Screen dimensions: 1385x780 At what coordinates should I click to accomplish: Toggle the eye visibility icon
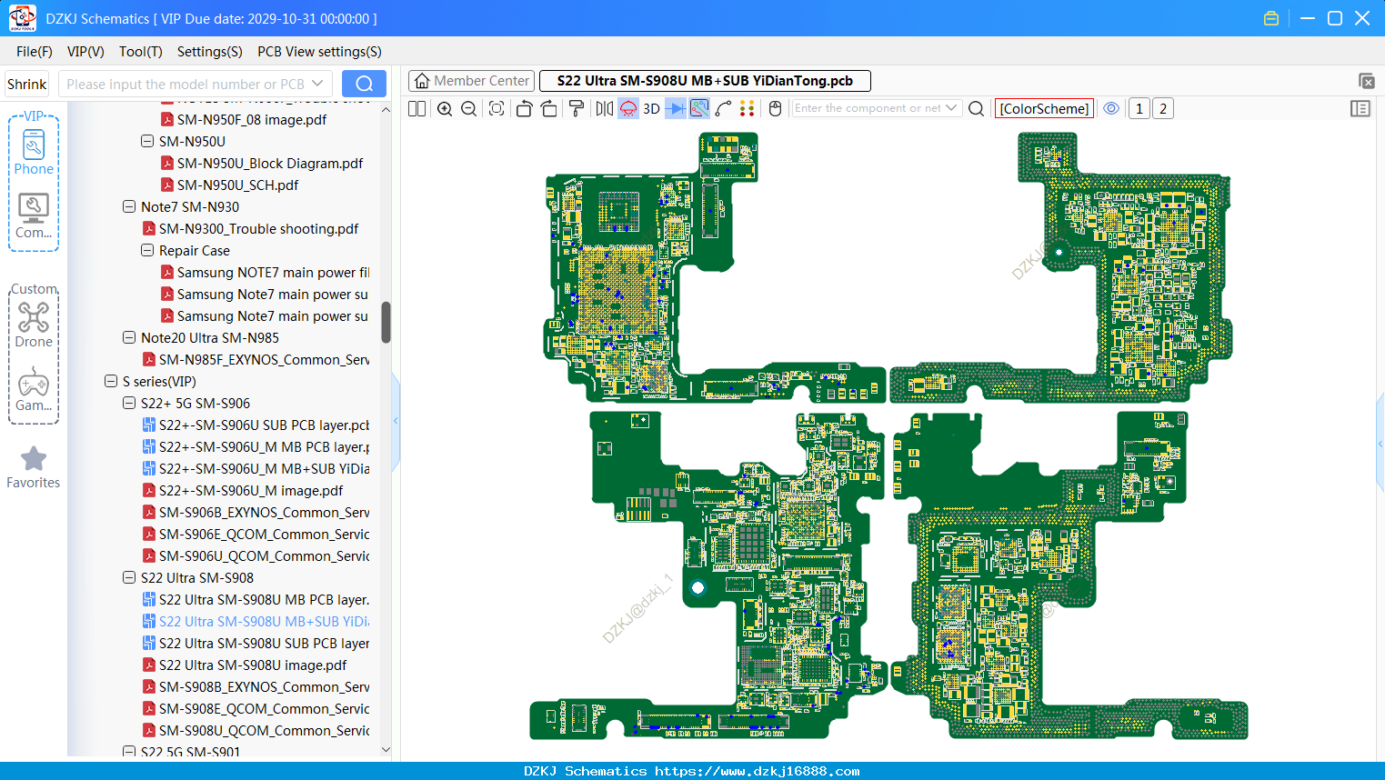[x=1111, y=108]
